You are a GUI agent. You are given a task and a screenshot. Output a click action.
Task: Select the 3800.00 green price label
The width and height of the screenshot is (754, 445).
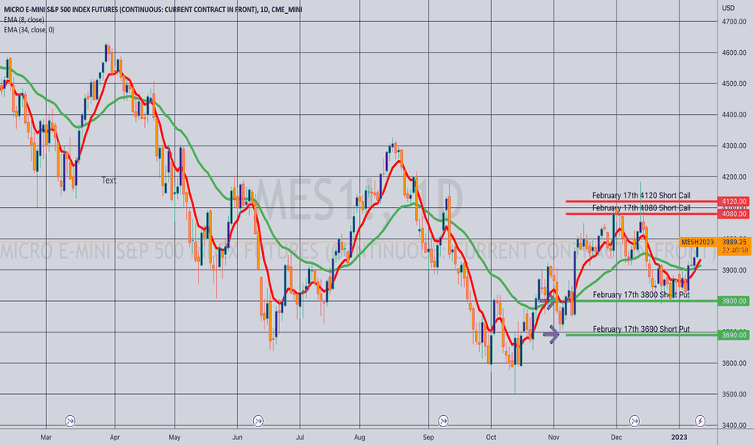pyautogui.click(x=735, y=301)
